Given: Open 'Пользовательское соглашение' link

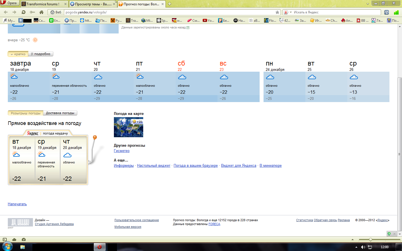Looking at the screenshot, I should (137, 220).
